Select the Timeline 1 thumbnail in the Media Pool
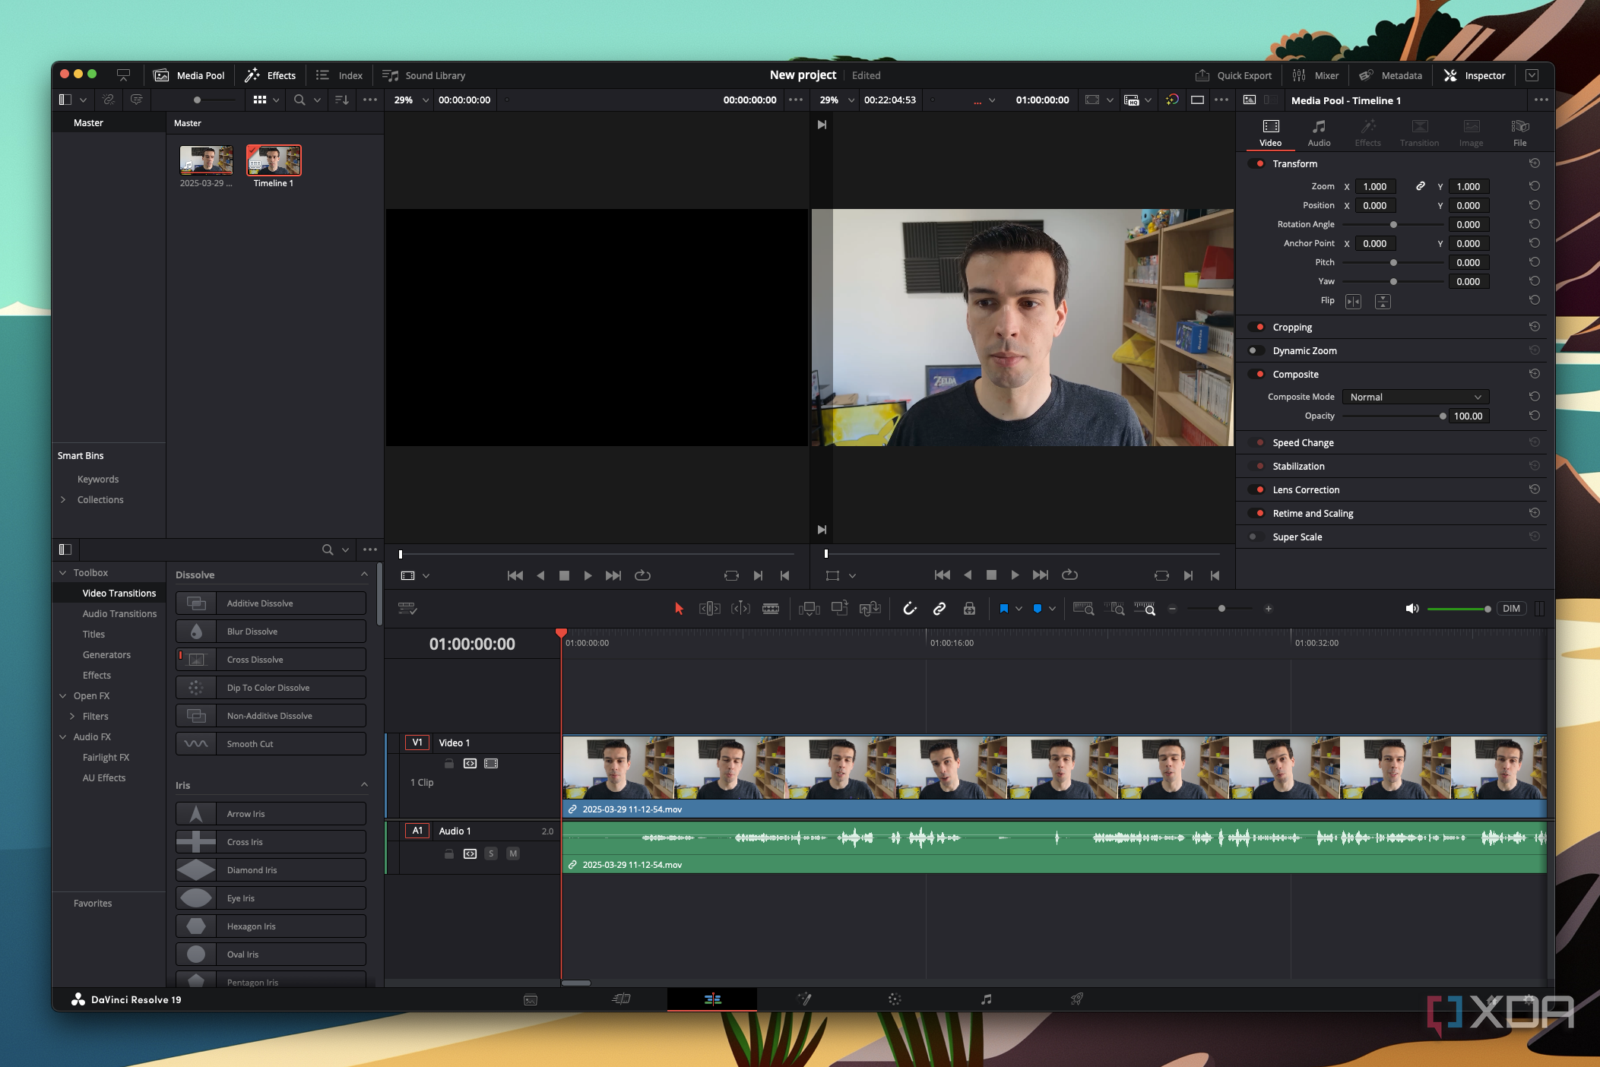Viewport: 1600px width, 1067px height. pos(274,160)
